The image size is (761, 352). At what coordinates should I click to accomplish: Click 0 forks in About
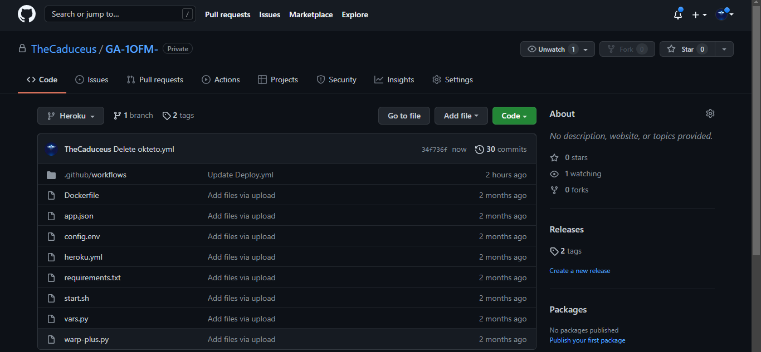pyautogui.click(x=569, y=190)
